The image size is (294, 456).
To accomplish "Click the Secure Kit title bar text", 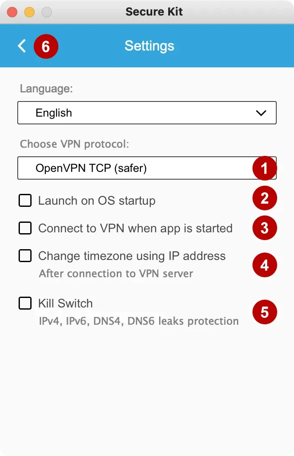I will pos(154,12).
